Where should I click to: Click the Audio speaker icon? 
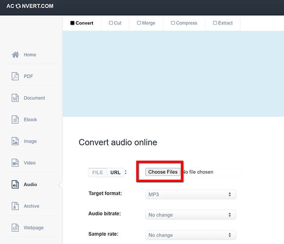(15, 184)
